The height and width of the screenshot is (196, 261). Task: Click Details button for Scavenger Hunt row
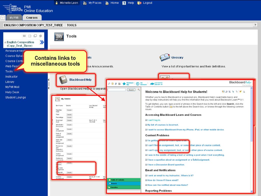point(69,120)
